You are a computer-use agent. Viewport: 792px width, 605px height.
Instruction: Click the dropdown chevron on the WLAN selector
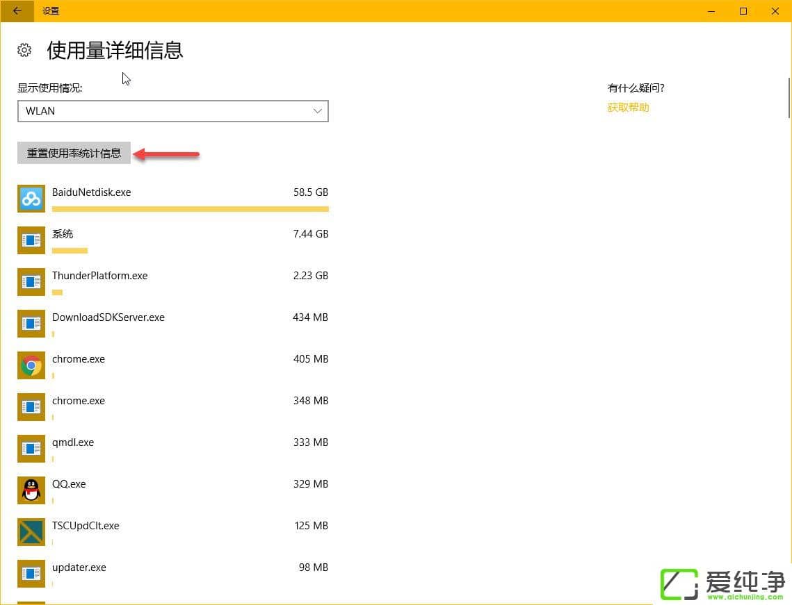click(x=318, y=111)
